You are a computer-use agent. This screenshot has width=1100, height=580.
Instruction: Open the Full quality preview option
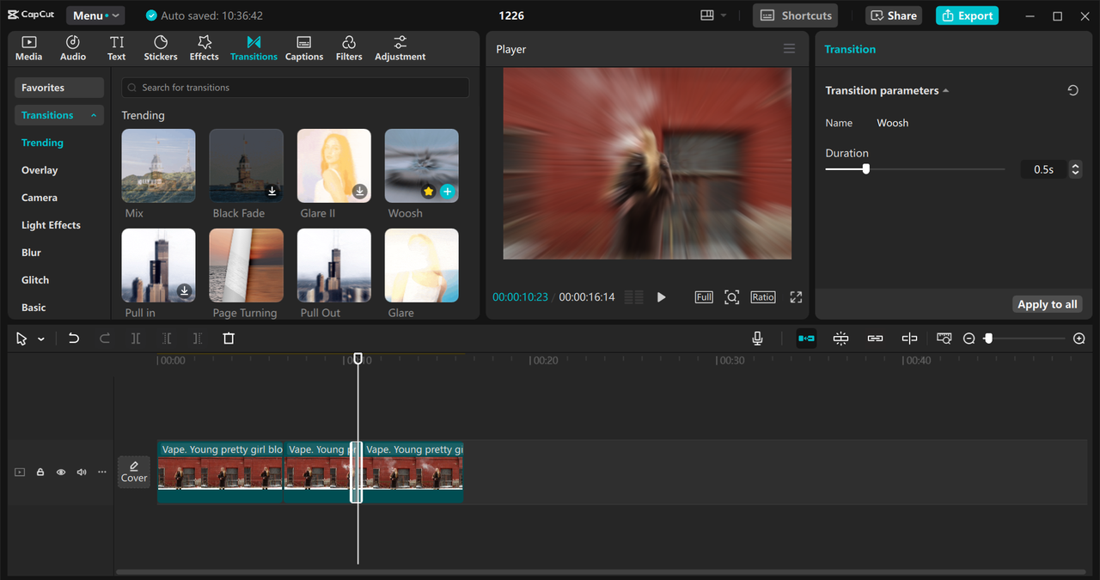click(x=704, y=297)
